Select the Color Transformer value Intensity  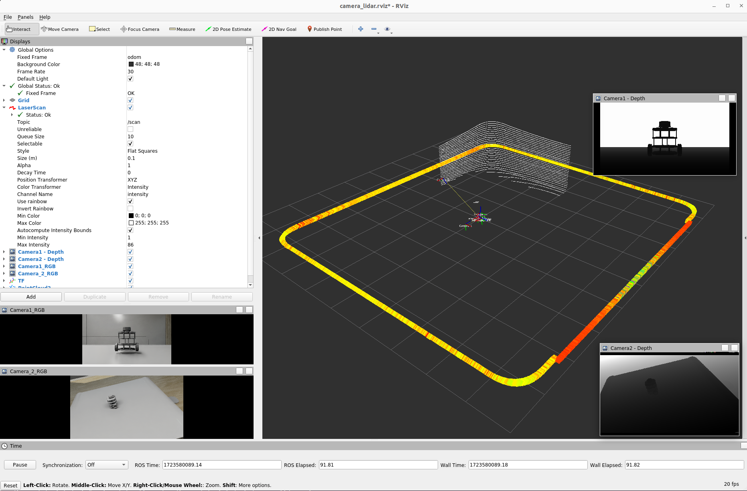click(138, 187)
